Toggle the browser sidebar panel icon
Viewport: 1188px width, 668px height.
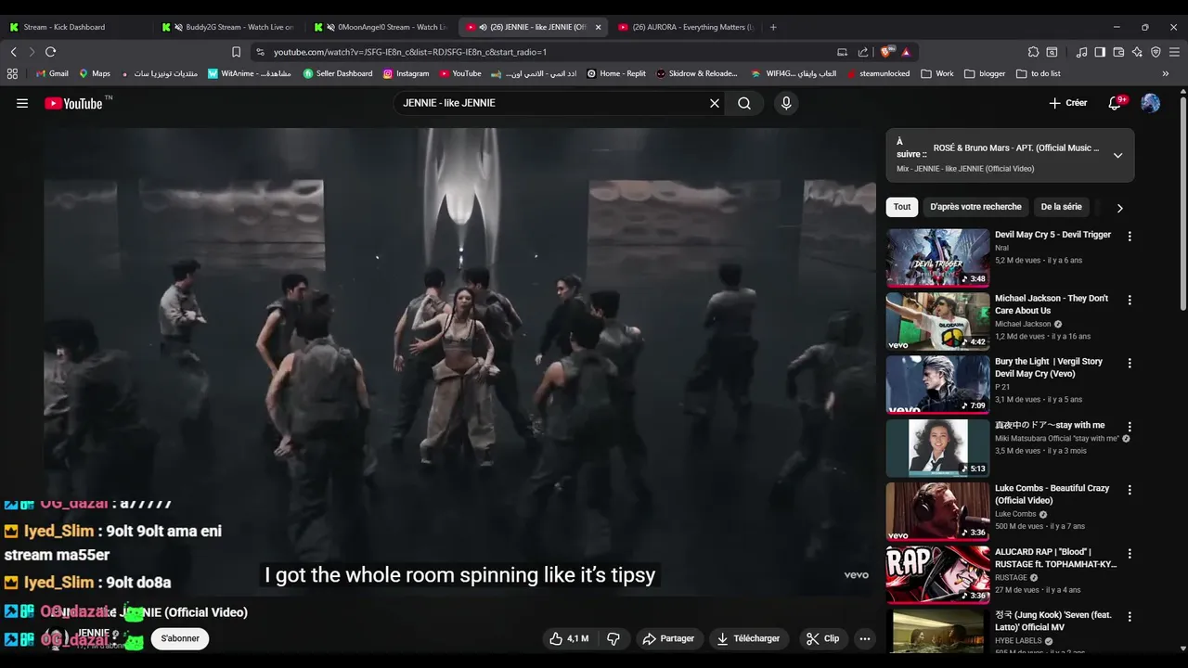tap(1100, 52)
